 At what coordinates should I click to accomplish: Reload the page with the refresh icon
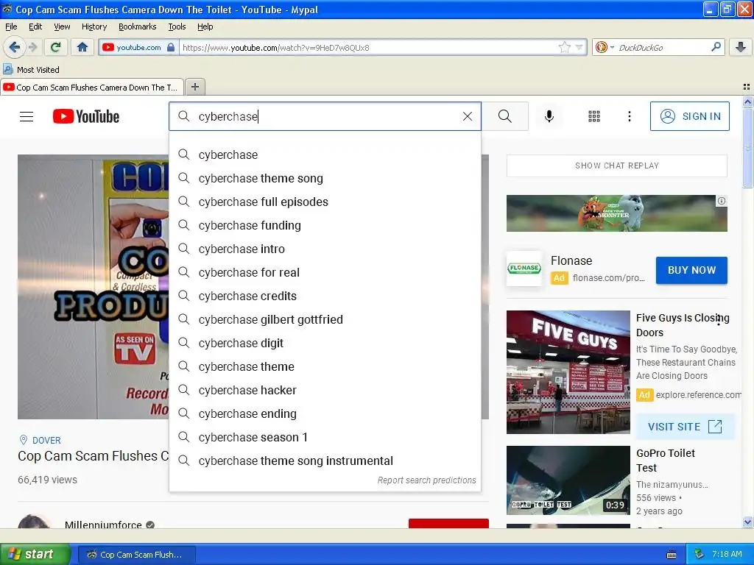click(56, 47)
